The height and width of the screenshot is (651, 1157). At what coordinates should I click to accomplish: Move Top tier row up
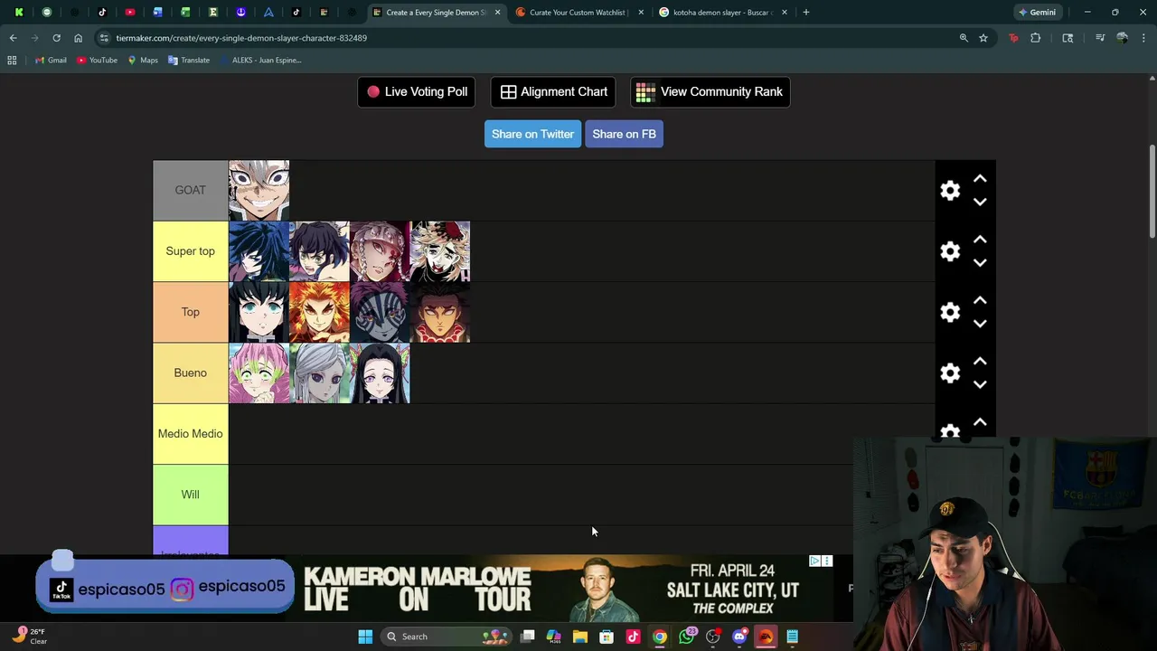coord(980,300)
